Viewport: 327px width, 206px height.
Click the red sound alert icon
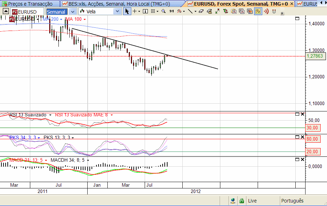(x=266, y=11)
